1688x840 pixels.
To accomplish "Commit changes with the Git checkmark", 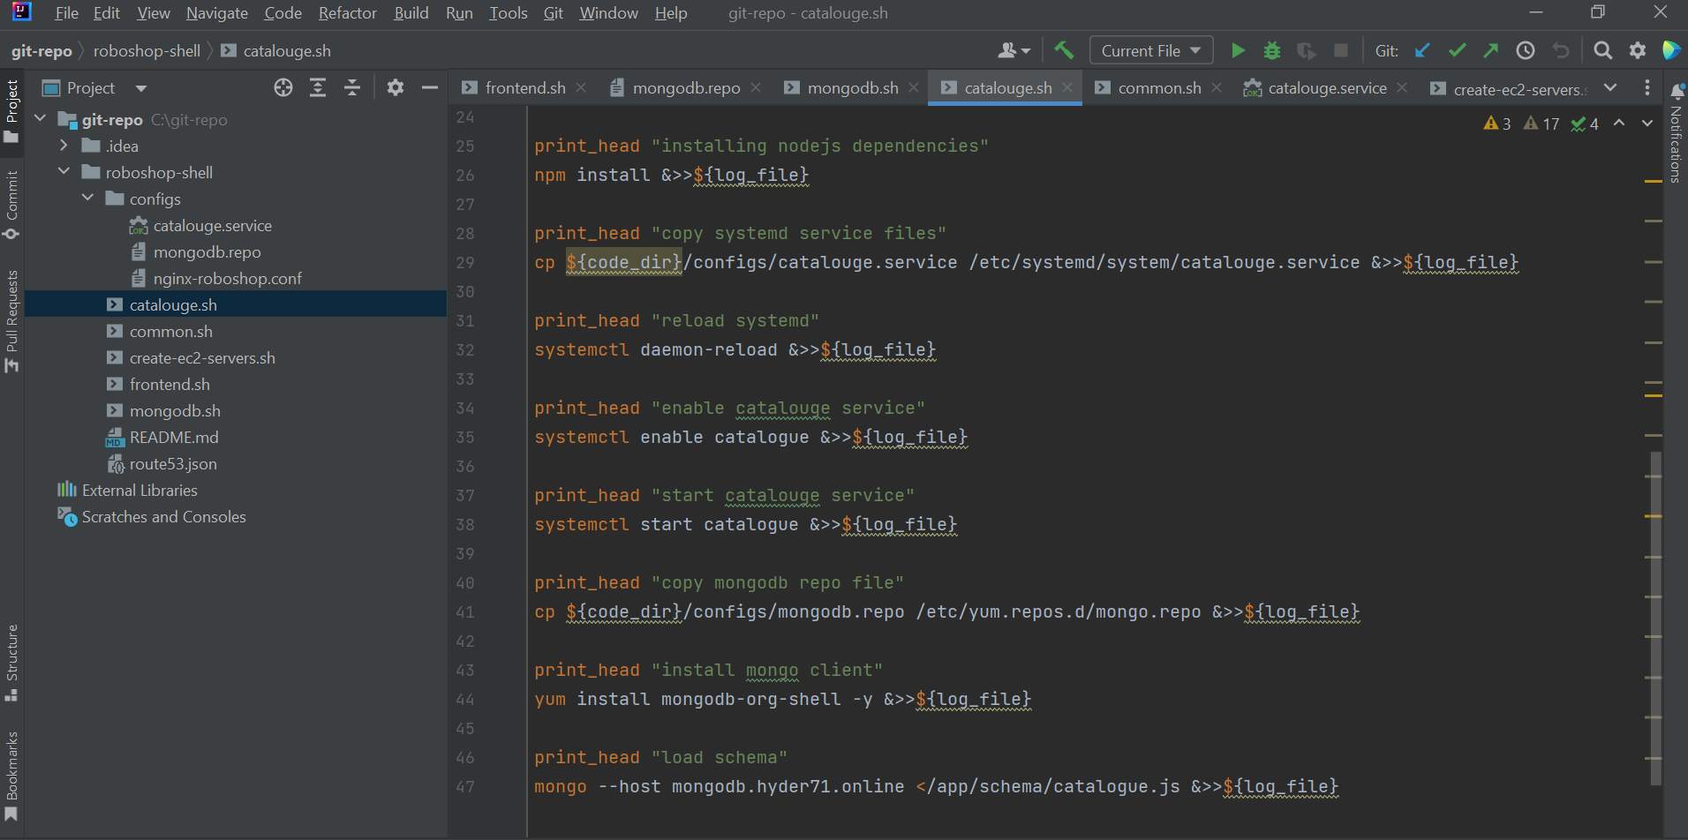I will click(1457, 50).
